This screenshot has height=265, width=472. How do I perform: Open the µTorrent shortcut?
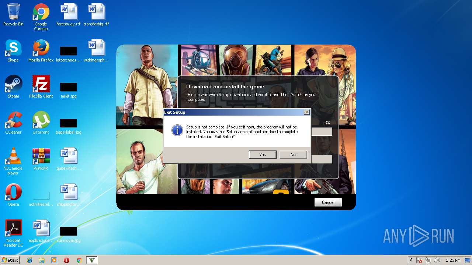click(41, 123)
